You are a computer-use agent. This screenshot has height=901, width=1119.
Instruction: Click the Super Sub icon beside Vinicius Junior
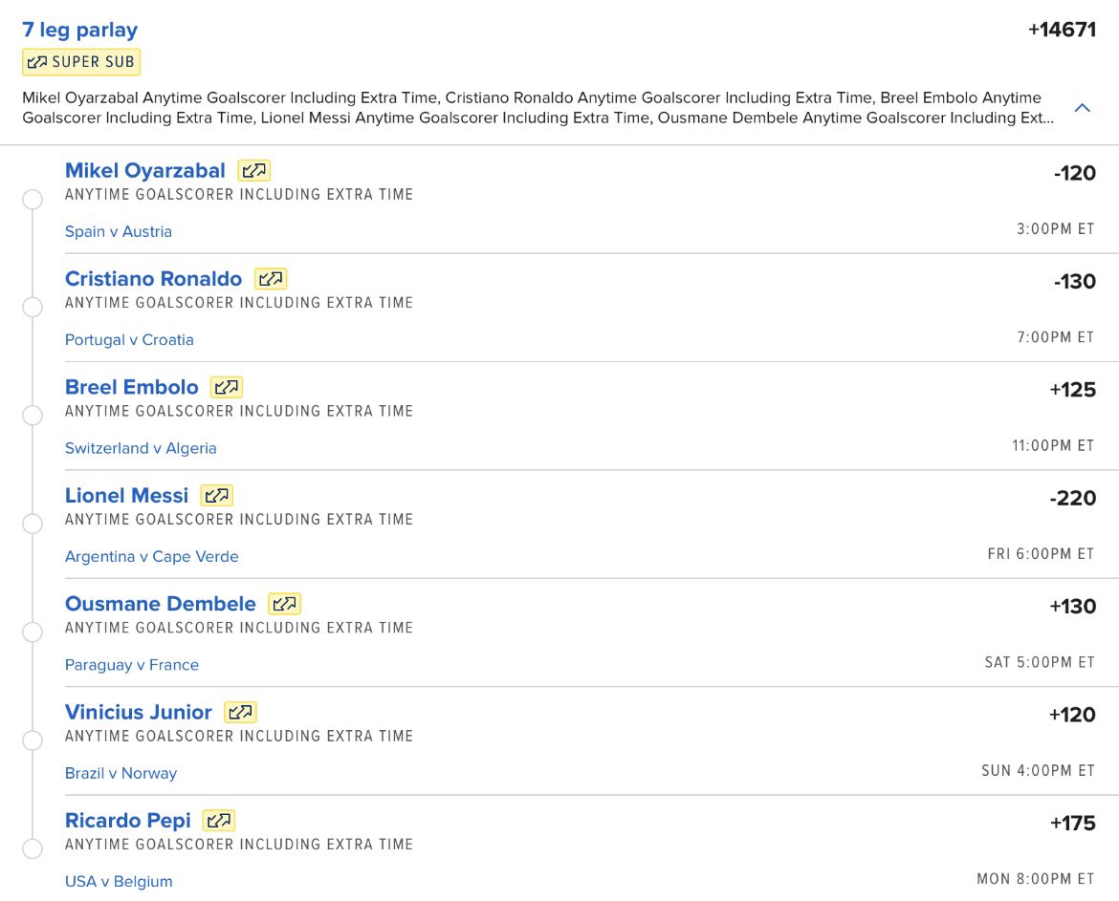point(240,712)
